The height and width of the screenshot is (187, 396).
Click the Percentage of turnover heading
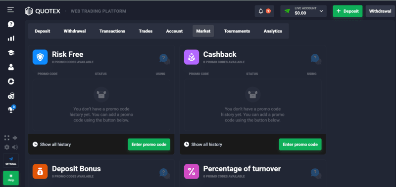(x=242, y=169)
